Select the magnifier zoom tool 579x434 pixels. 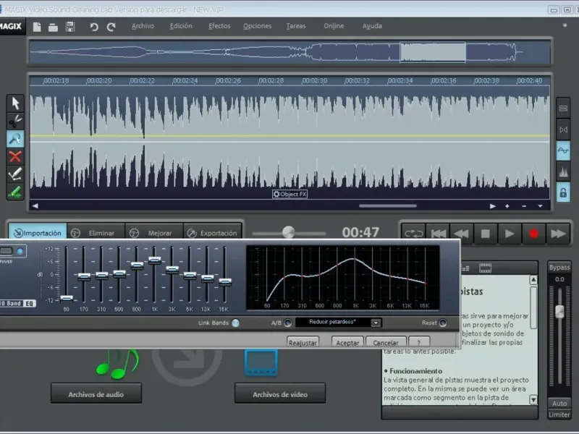[15, 139]
